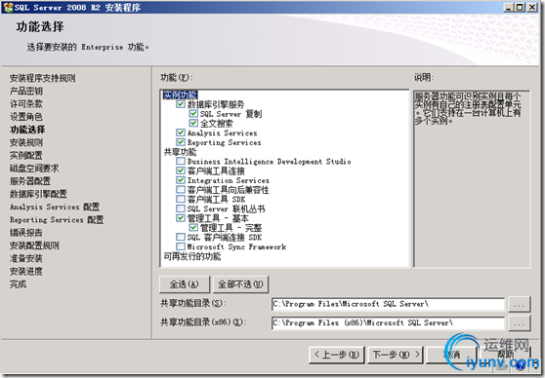The height and width of the screenshot is (378, 545).
Task: Click 安装配置规则 in the step list
Action: tap(34, 246)
